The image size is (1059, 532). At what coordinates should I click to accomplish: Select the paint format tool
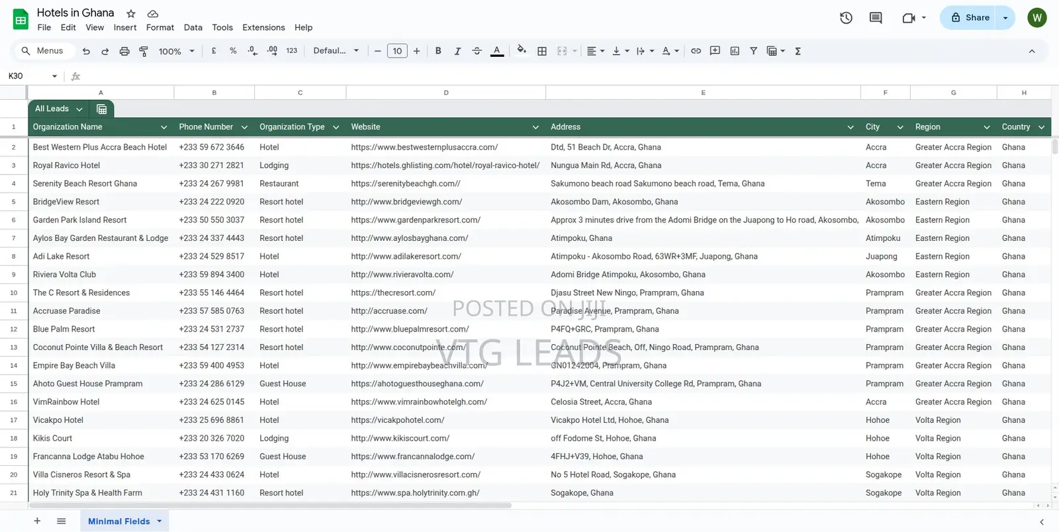(144, 51)
